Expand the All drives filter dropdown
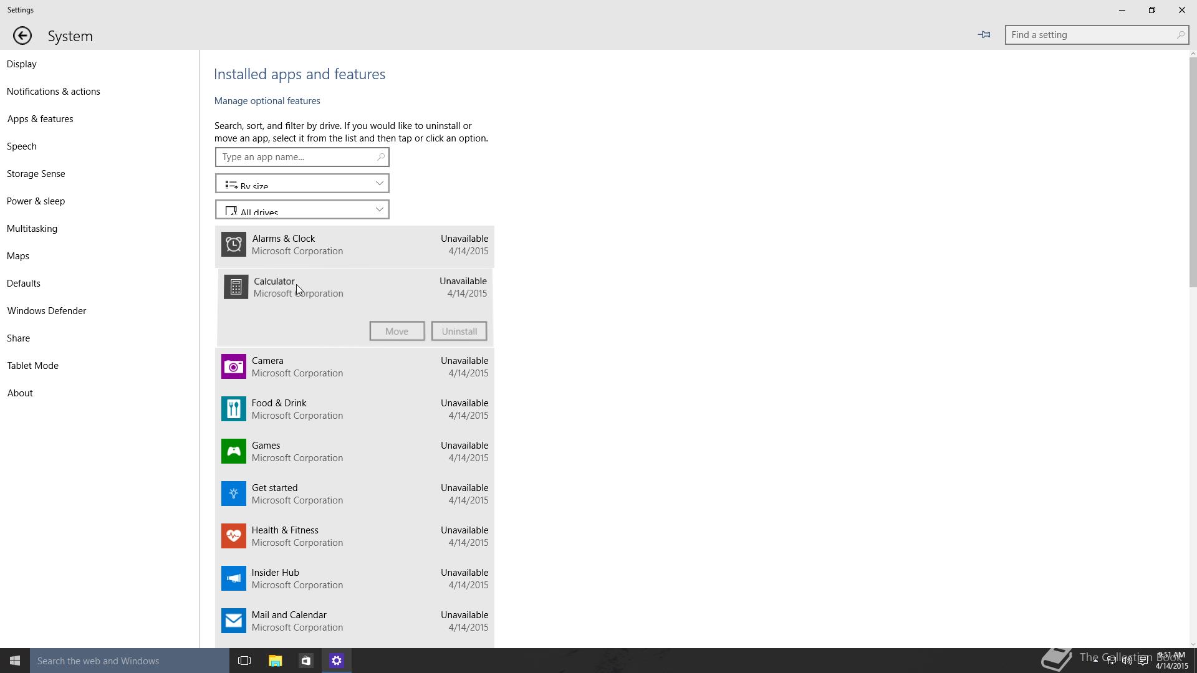 [x=302, y=209]
